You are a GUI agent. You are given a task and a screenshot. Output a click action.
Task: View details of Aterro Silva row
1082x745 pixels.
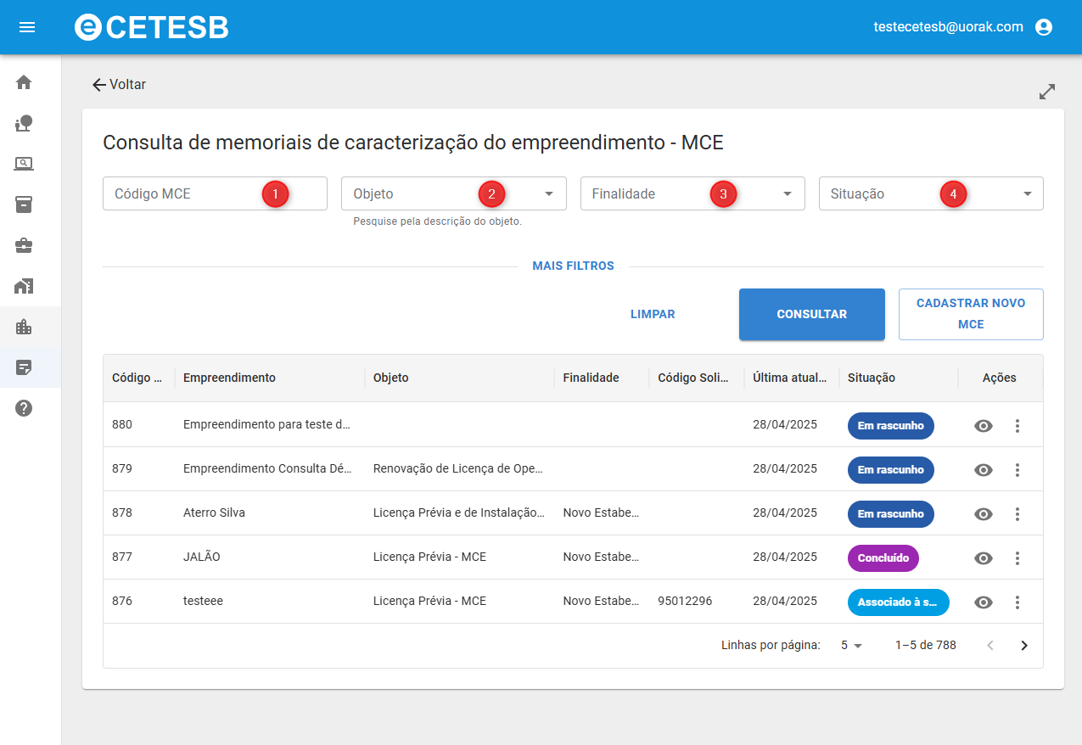[984, 514]
